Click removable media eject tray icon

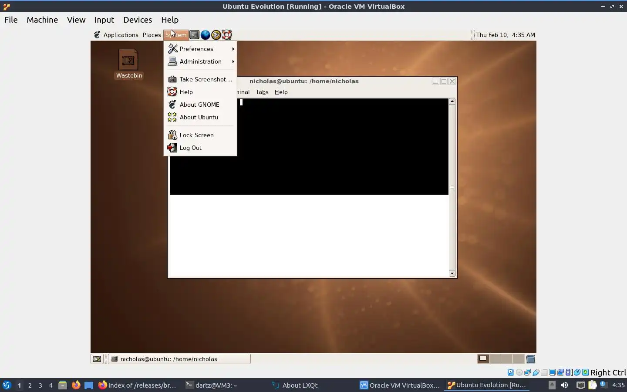tap(552, 385)
